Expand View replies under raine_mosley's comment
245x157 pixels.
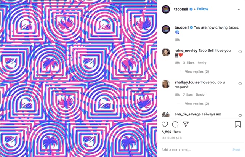pos(197,72)
